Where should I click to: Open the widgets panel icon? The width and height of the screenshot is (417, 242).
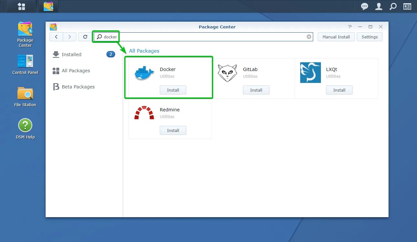pos(407,6)
